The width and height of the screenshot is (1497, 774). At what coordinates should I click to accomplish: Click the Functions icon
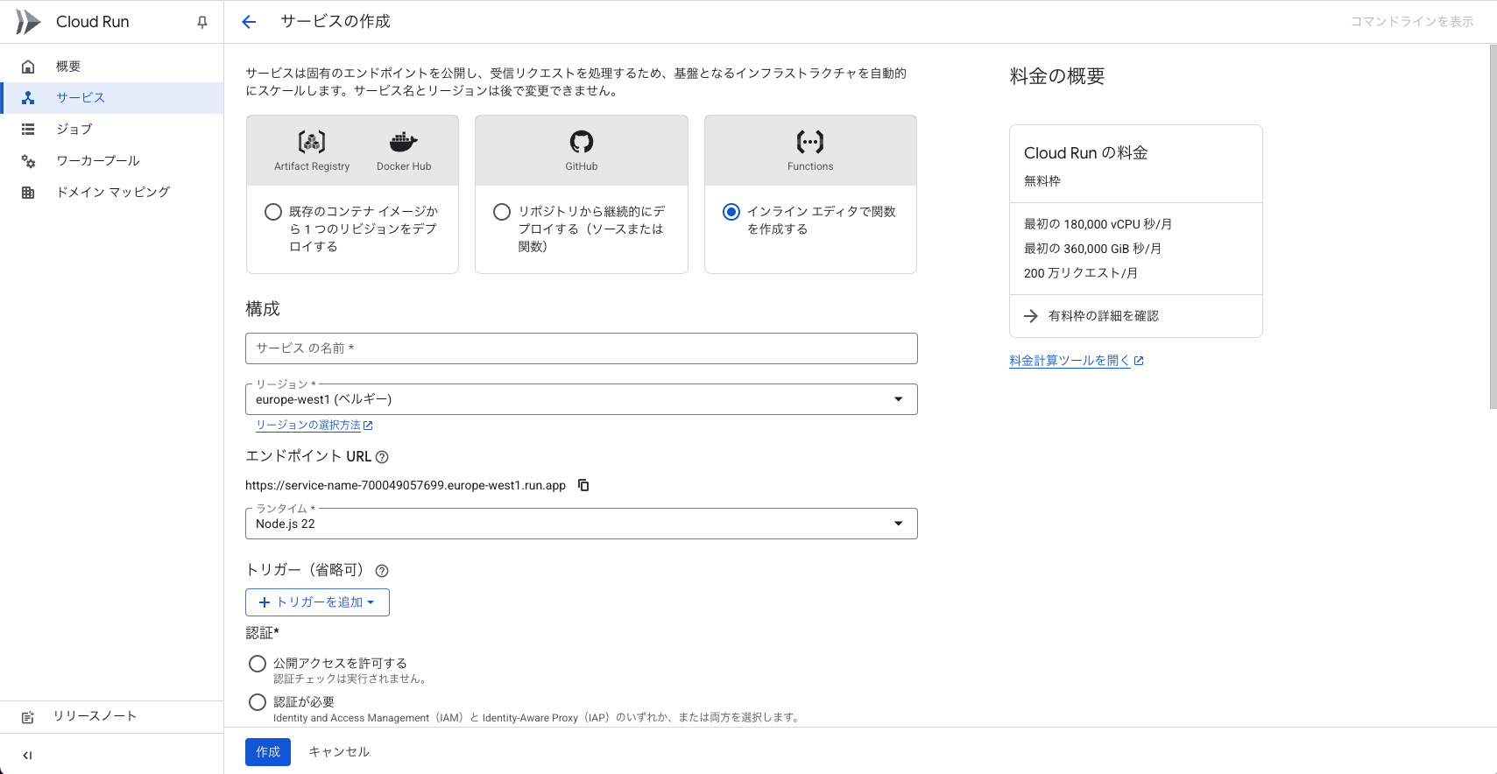coord(810,141)
